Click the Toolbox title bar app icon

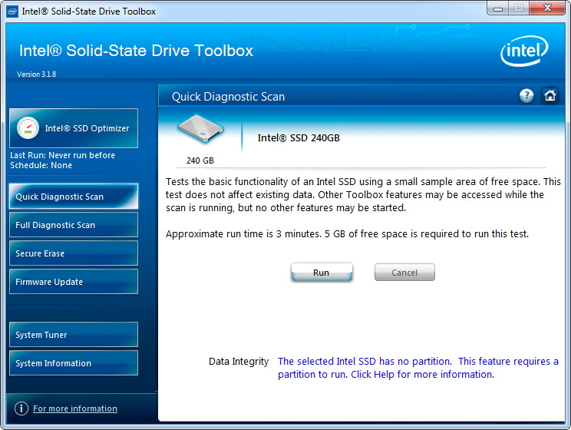pos(12,12)
